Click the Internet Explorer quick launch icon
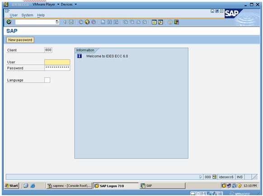263x196 pixels. click(33, 186)
